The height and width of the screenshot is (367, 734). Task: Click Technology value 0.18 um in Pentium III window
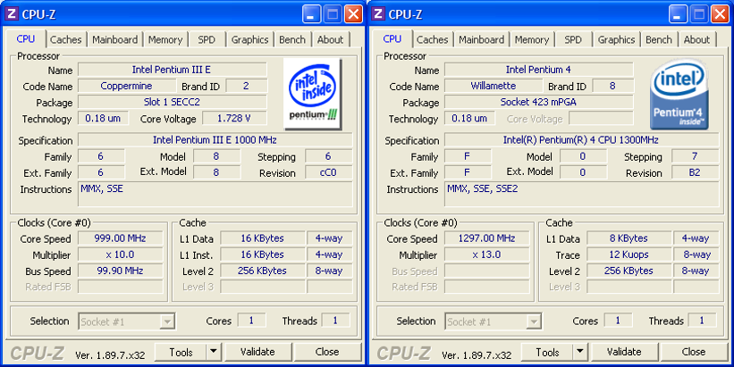(103, 118)
